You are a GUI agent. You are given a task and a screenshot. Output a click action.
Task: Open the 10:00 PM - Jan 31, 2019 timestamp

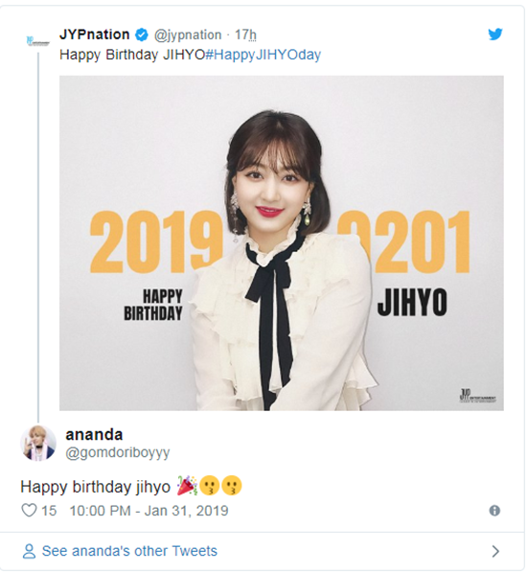pos(149,511)
